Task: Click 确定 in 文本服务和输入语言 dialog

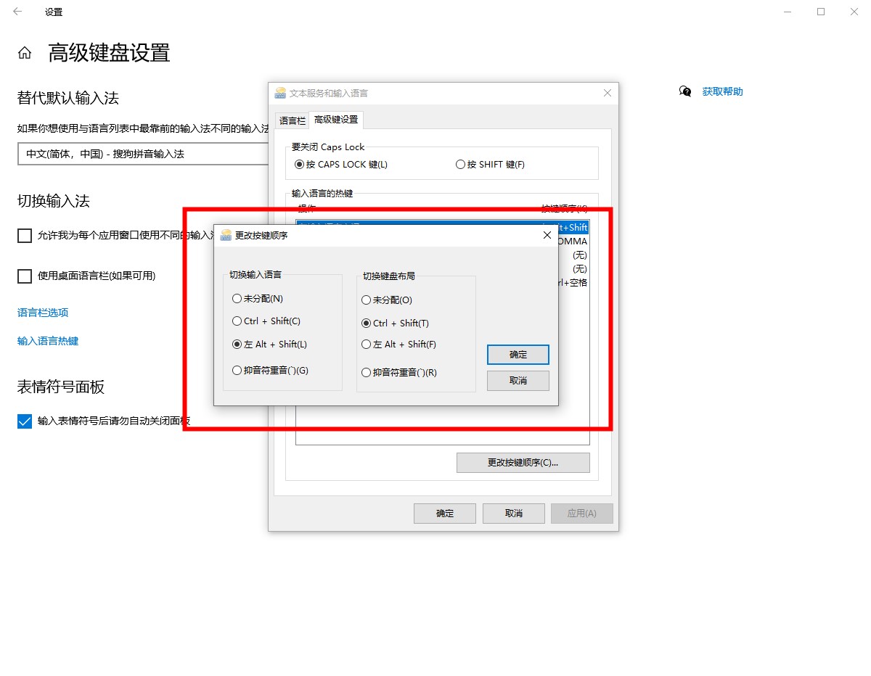Action: (x=445, y=513)
